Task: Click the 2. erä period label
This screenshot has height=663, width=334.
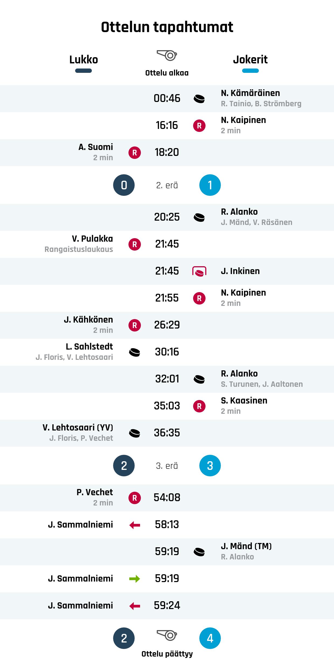Action: [x=167, y=185]
